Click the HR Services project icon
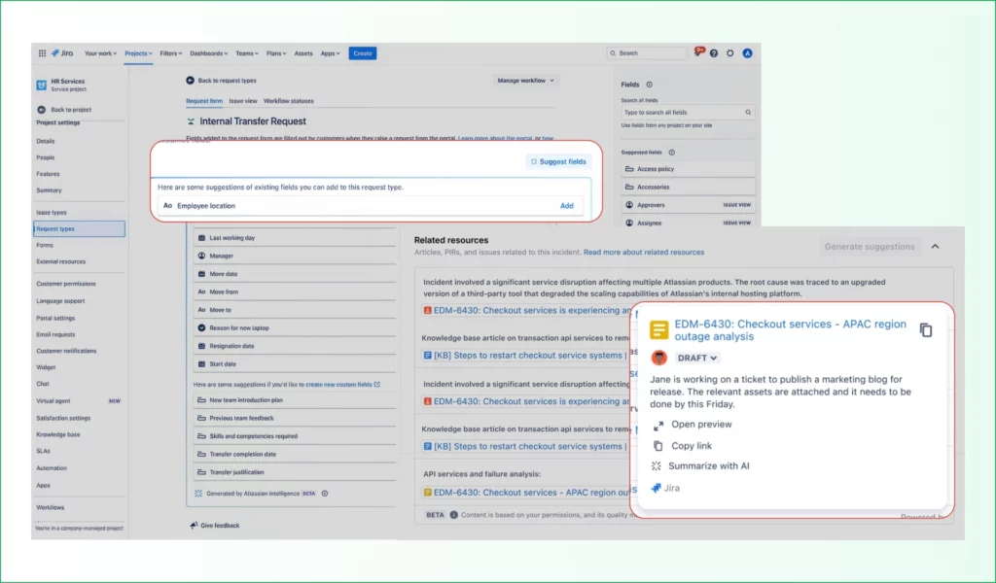This screenshot has height=583, width=996. click(x=41, y=85)
